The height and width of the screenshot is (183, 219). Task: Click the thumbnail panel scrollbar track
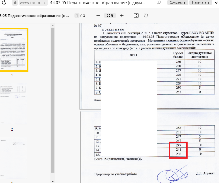[53, 100]
